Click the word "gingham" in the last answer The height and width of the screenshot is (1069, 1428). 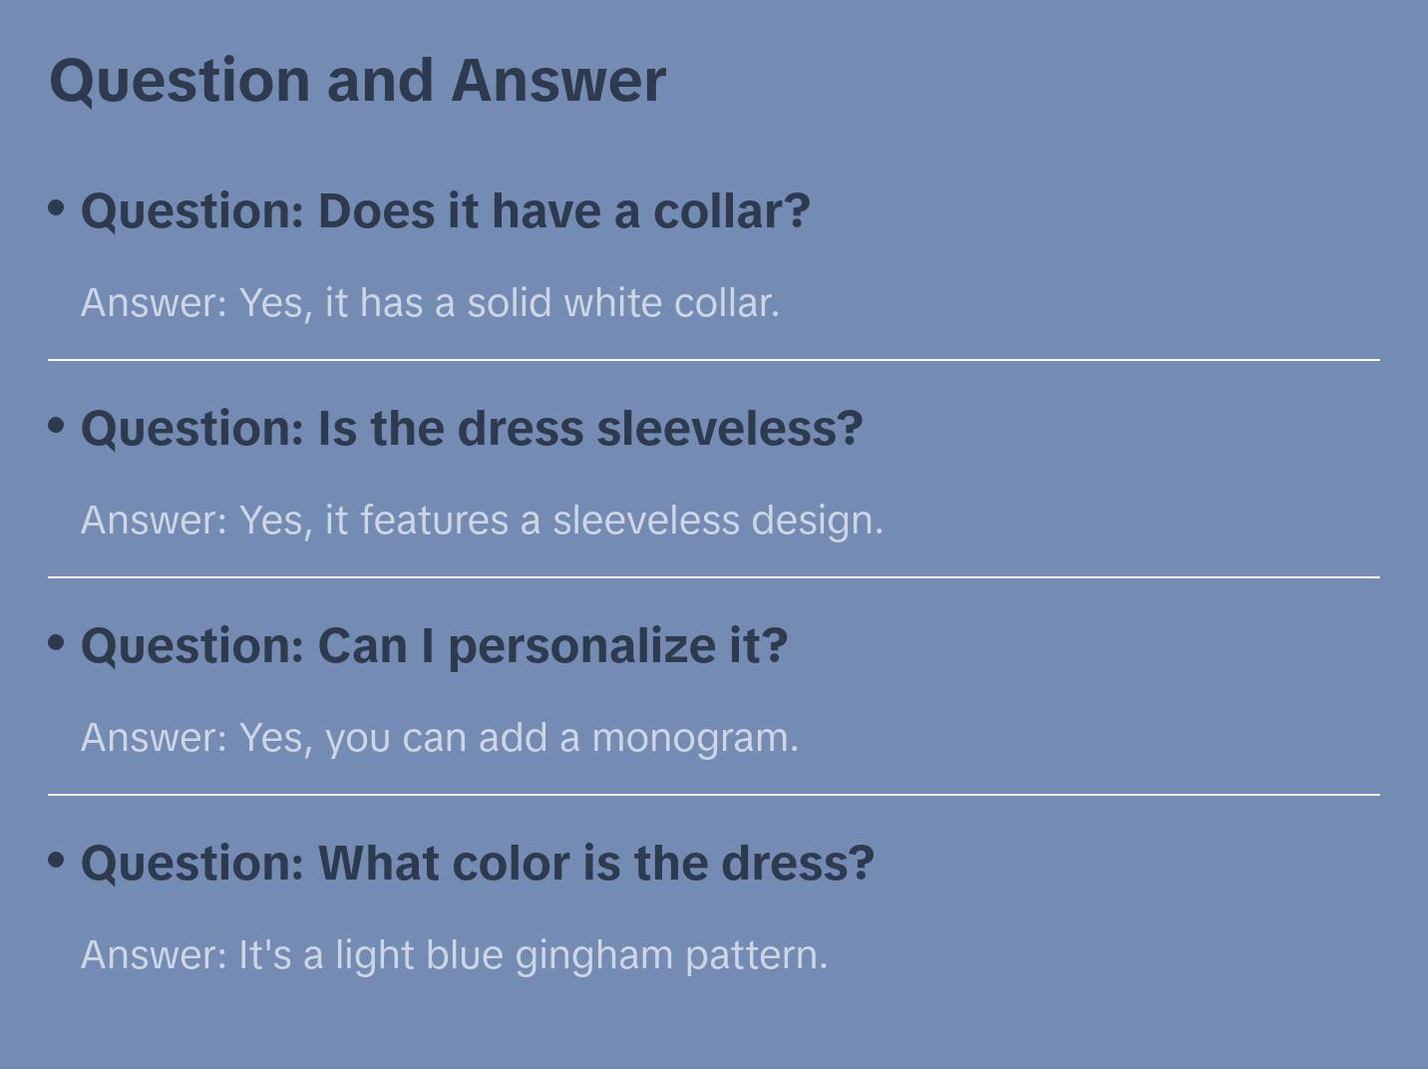[x=593, y=955]
